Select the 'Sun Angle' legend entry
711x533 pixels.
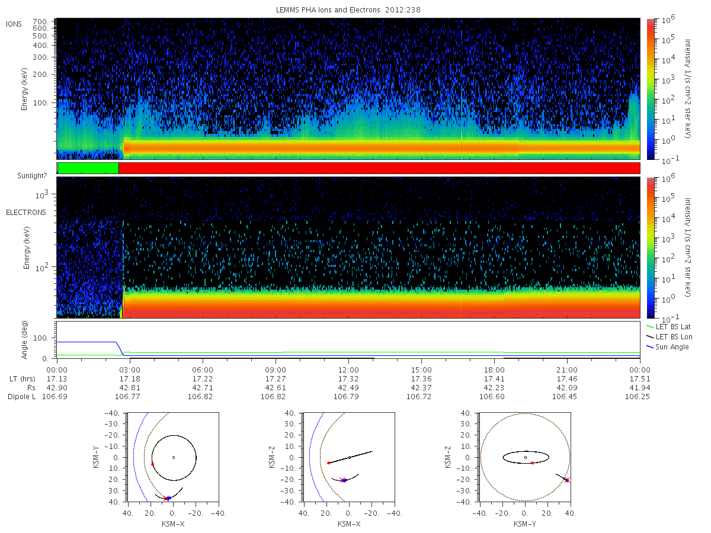point(668,346)
